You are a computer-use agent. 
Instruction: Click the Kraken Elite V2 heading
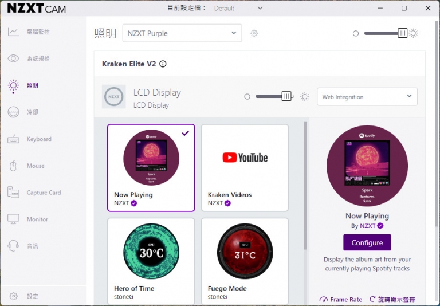(129, 64)
